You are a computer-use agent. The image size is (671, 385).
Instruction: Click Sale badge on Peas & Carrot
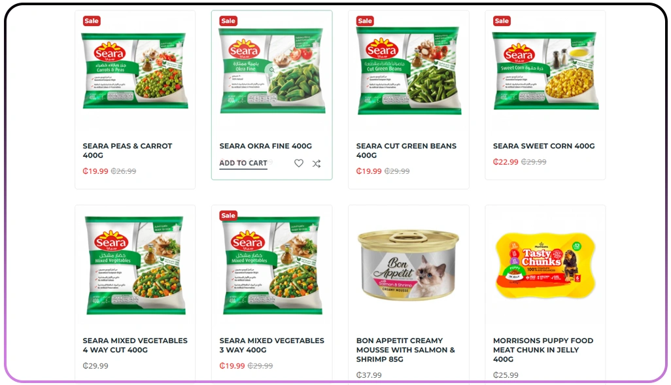coord(92,21)
